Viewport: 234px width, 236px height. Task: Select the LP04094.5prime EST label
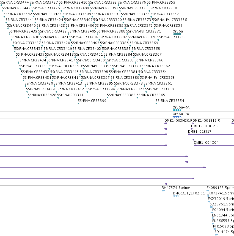[x=222, y=210]
